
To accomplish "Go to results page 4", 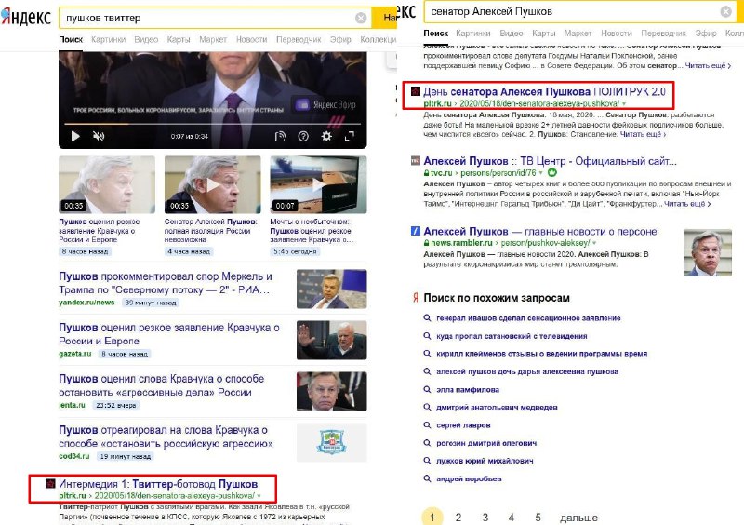I will click(511, 518).
